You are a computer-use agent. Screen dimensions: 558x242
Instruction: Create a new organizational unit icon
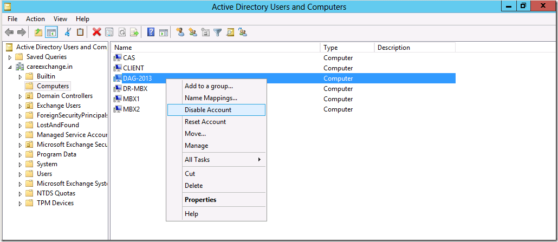(205, 32)
